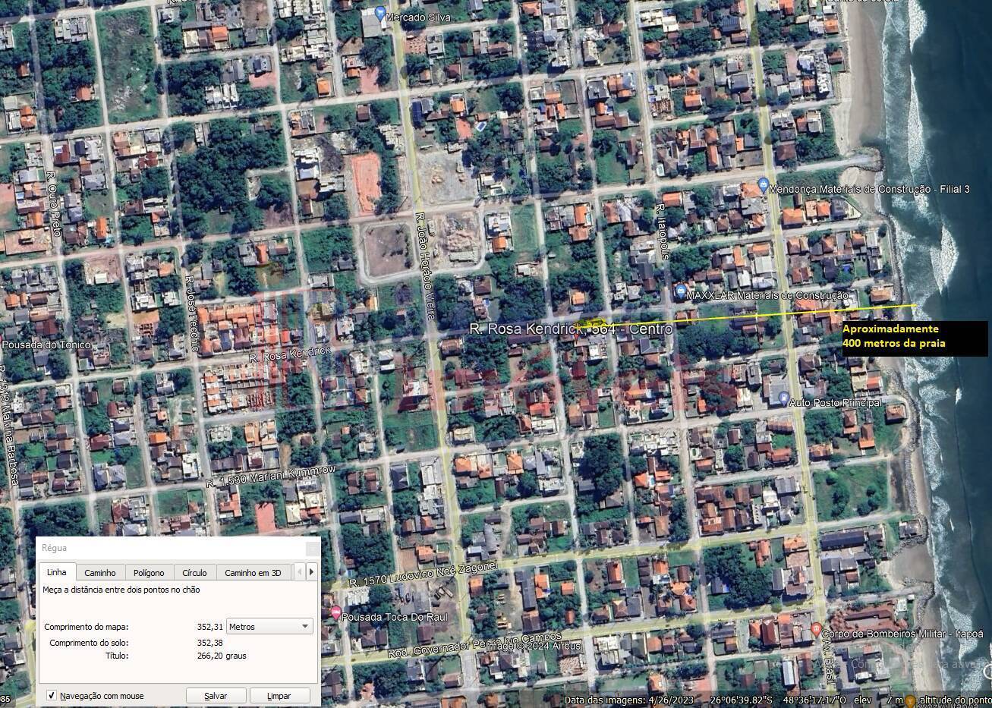Click the Pousada Toca Do Raul label

(x=395, y=616)
